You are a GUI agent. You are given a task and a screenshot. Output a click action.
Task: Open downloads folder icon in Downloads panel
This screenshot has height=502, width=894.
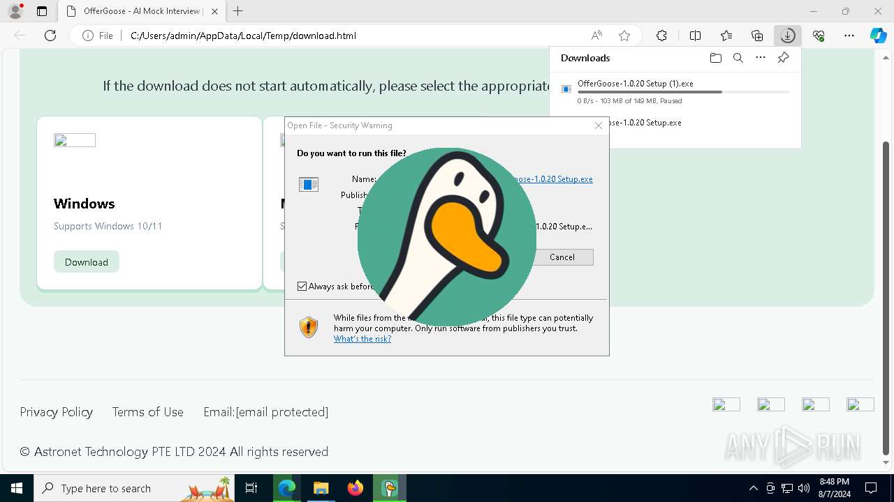point(715,58)
